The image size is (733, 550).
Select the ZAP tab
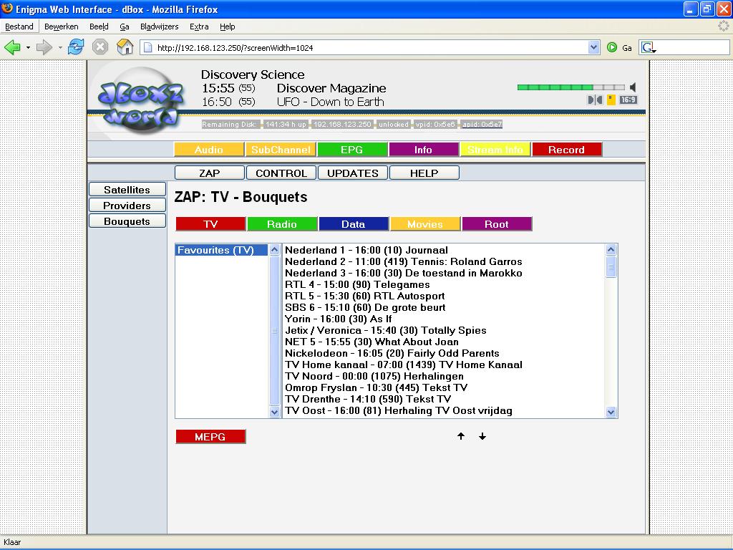tap(210, 173)
